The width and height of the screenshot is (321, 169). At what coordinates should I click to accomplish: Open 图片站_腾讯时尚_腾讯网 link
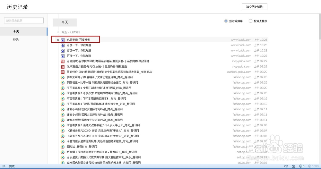(x=82, y=147)
